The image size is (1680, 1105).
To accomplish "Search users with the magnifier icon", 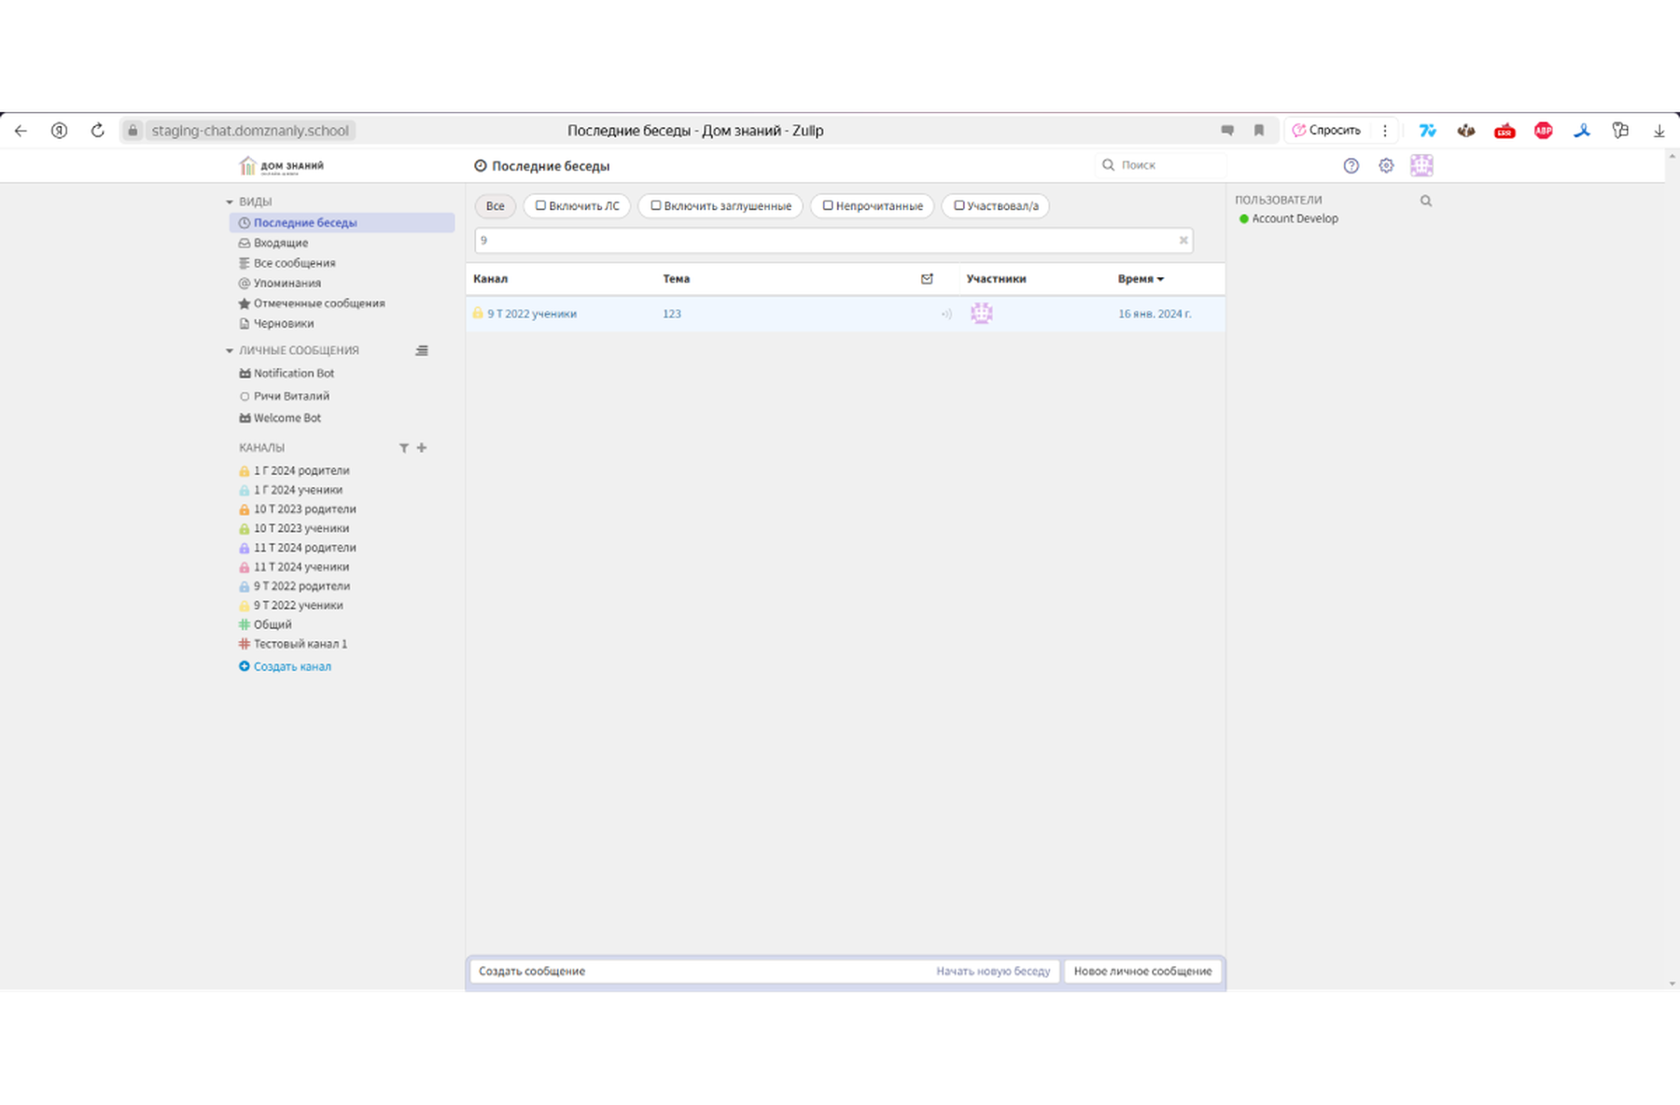I will 1426,201.
